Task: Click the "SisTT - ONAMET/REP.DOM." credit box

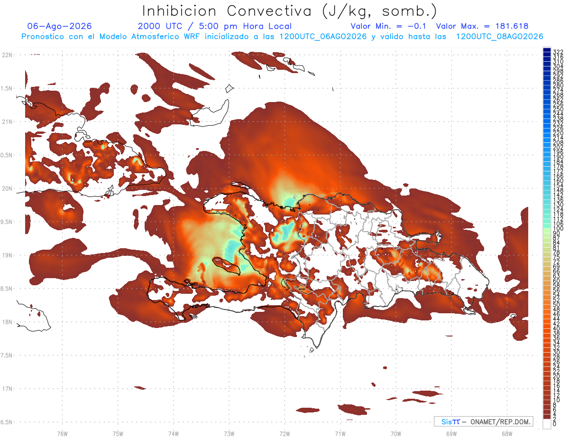Action: click(x=483, y=421)
